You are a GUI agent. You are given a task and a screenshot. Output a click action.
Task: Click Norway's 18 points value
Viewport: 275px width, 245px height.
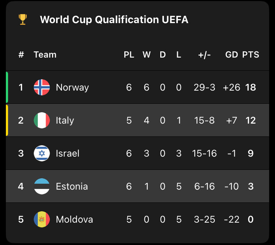point(250,87)
